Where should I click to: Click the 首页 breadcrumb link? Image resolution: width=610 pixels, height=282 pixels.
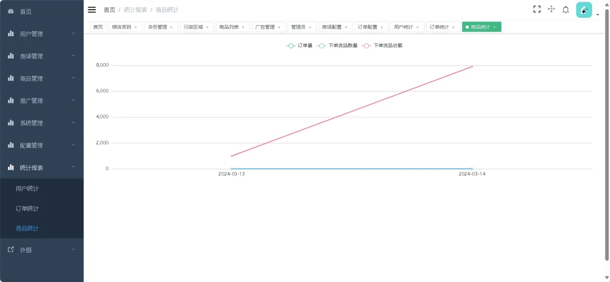pos(110,10)
